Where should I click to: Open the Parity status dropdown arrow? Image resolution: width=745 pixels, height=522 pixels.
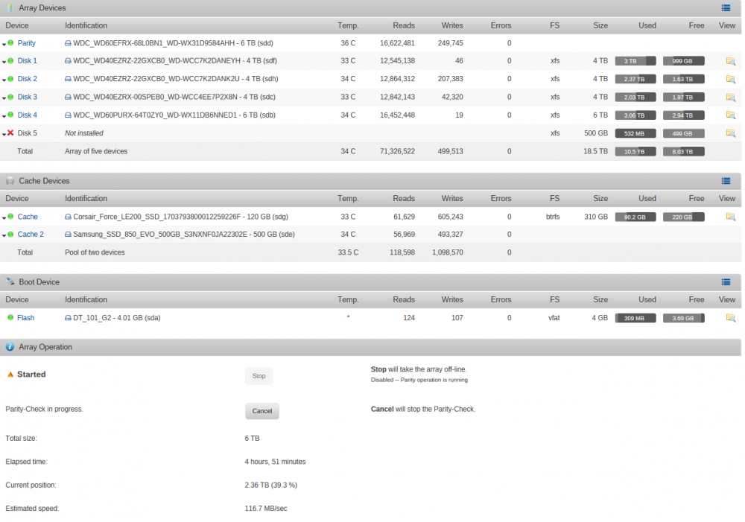tap(4, 44)
